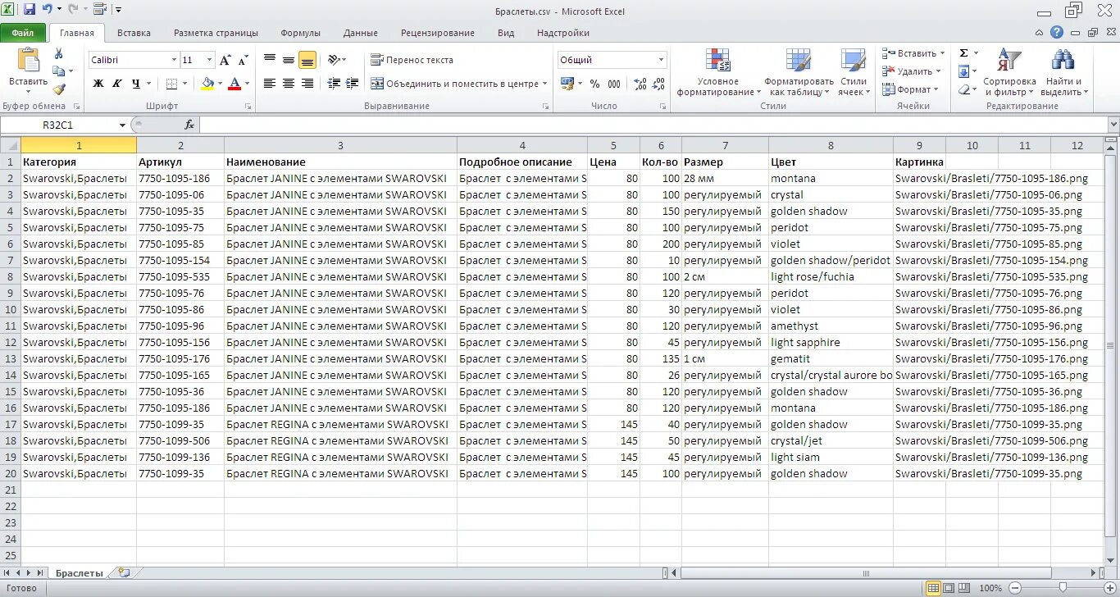Click the font color red A swatch
Screen dimensions: 1120x597
234,84
